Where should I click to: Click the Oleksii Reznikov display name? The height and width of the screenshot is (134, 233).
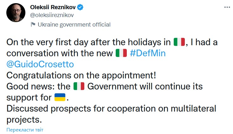tap(53, 7)
